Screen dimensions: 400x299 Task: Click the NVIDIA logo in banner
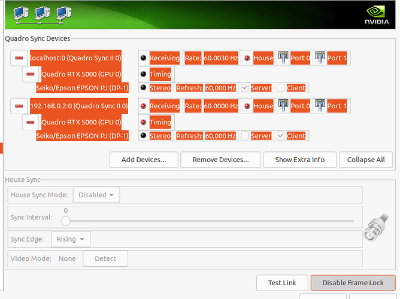[x=377, y=16]
